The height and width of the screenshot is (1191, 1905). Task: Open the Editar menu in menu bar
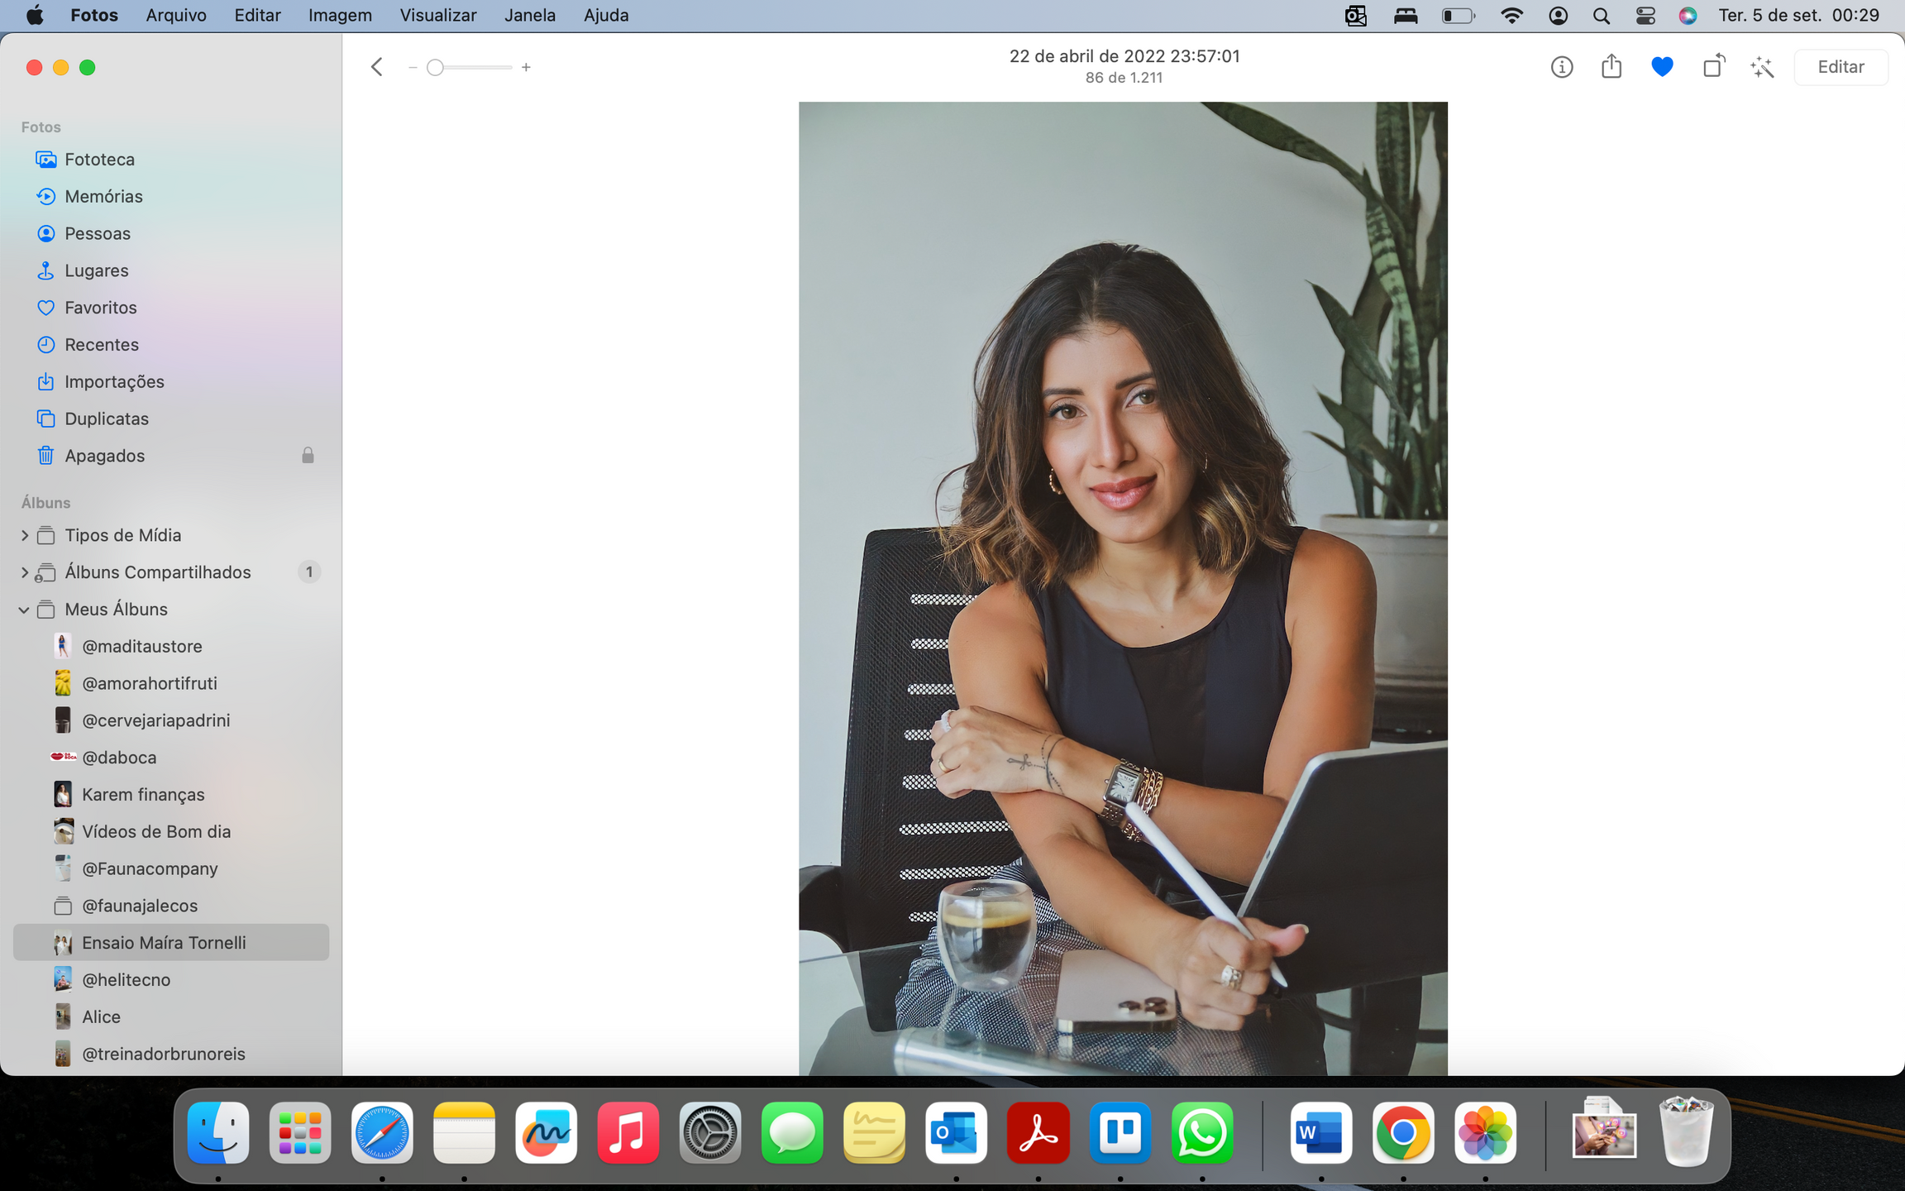point(257,15)
